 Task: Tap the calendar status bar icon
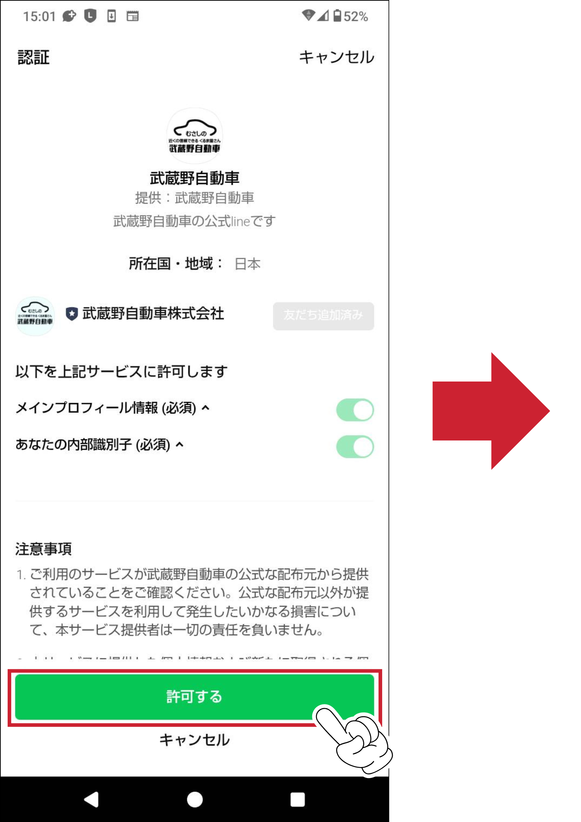tap(133, 16)
